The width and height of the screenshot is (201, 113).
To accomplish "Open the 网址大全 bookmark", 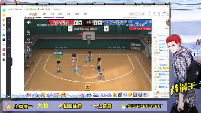I will click(x=33, y=9).
